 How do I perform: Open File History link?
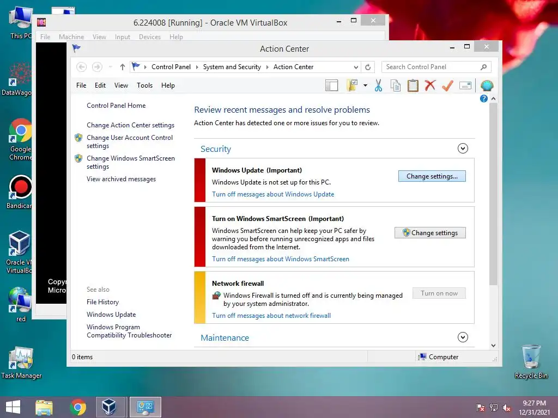click(102, 302)
